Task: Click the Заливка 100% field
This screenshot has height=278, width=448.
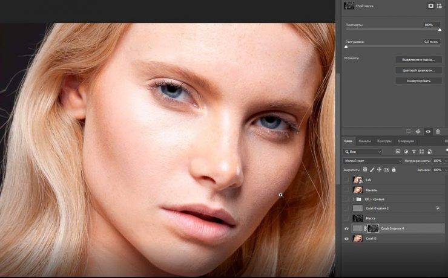Action: point(437,170)
